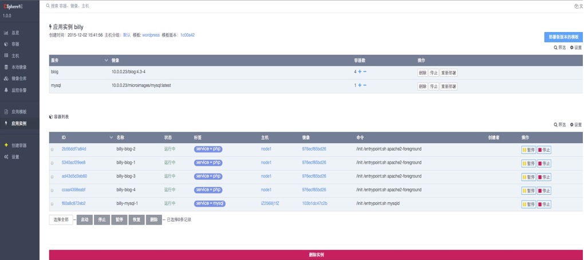This screenshot has height=260, width=584.
Task: Decrease blog container count with minus icon
Action: [365, 72]
